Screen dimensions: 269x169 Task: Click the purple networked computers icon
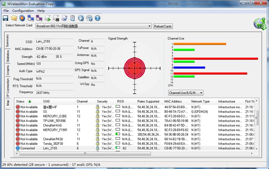coord(39,18)
